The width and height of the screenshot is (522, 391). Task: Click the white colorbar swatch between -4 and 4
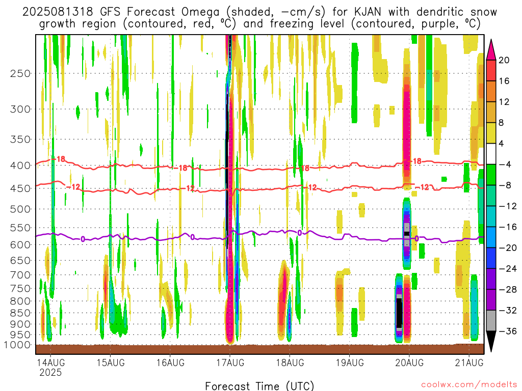click(x=491, y=154)
